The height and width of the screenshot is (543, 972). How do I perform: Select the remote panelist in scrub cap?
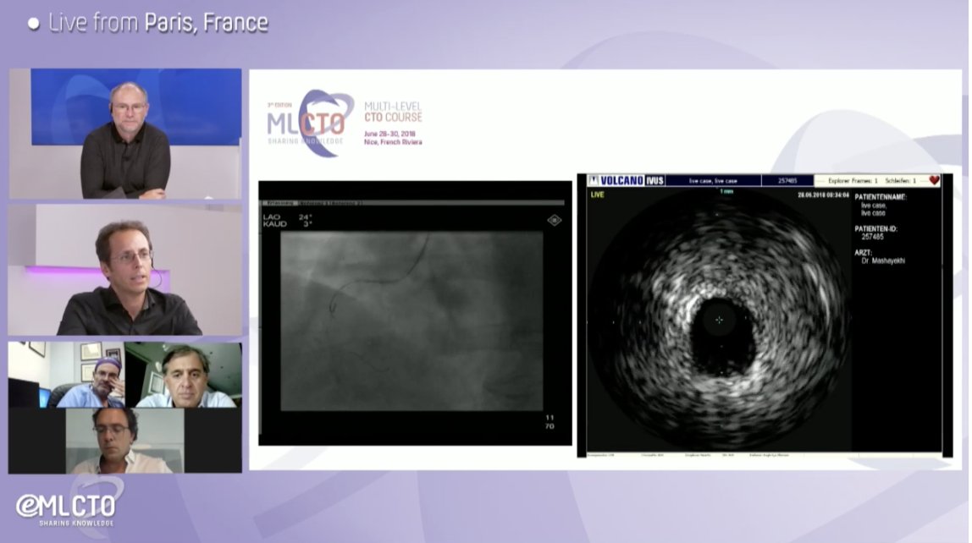[66, 376]
